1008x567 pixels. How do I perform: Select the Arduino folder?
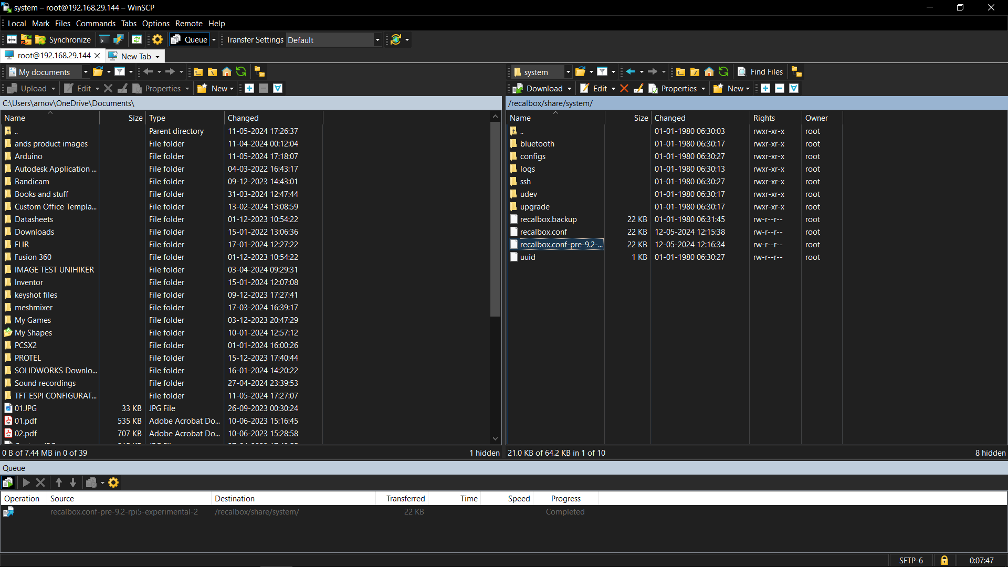(28, 156)
